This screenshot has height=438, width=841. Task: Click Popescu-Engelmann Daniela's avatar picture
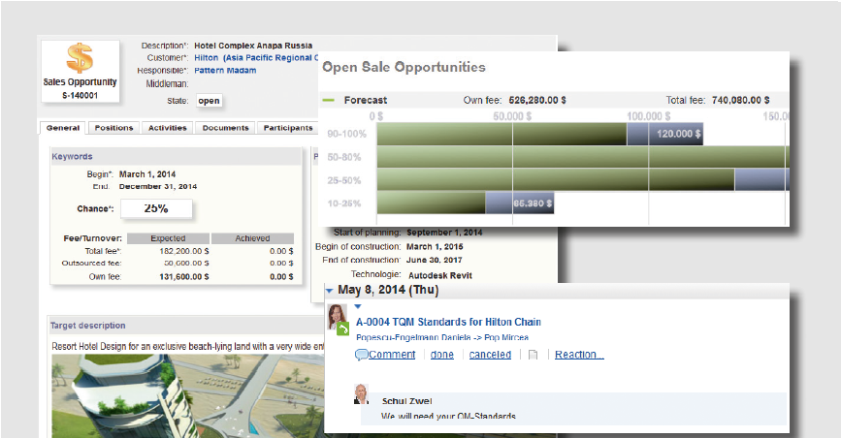point(337,316)
